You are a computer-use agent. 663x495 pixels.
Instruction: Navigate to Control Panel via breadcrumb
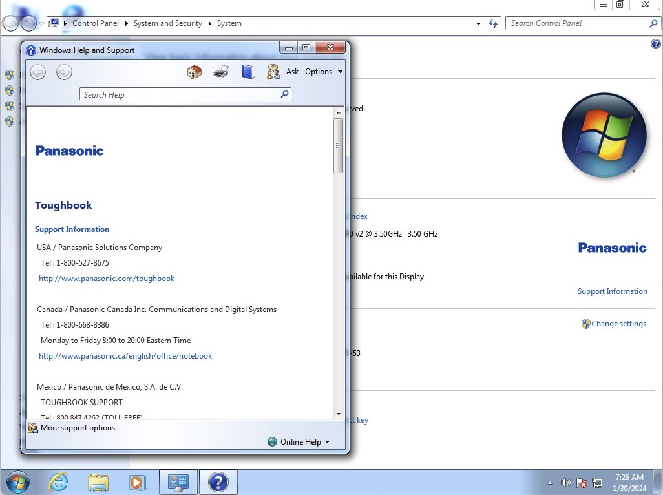(x=96, y=23)
